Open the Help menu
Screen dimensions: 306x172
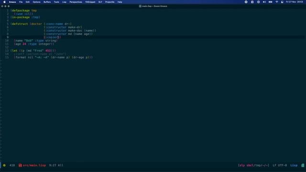(120, 2)
